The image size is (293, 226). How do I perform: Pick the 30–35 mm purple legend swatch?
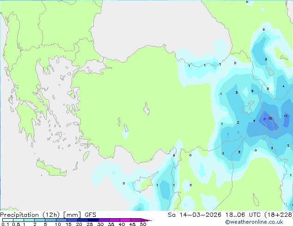point(104,220)
